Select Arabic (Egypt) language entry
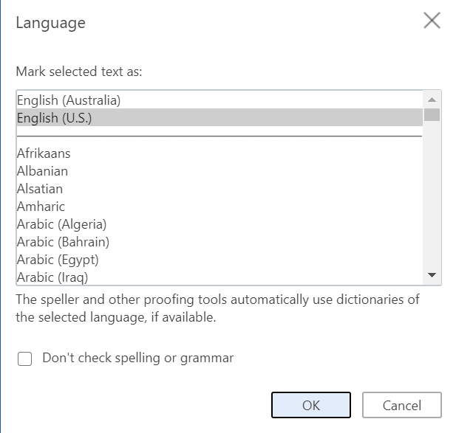This screenshot has width=456, height=433. pos(58,260)
